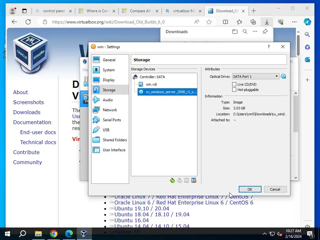Open General settings category
This screenshot has width=320, height=240.
pyautogui.click(x=110, y=60)
